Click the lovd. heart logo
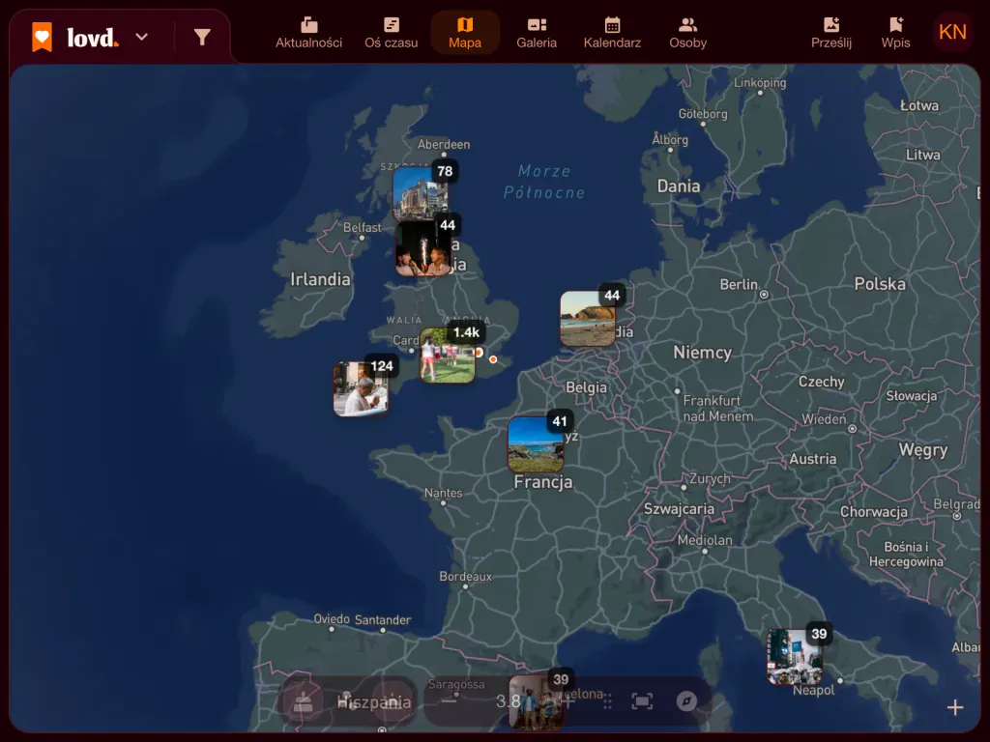The height and width of the screenshot is (742, 990). click(x=43, y=38)
